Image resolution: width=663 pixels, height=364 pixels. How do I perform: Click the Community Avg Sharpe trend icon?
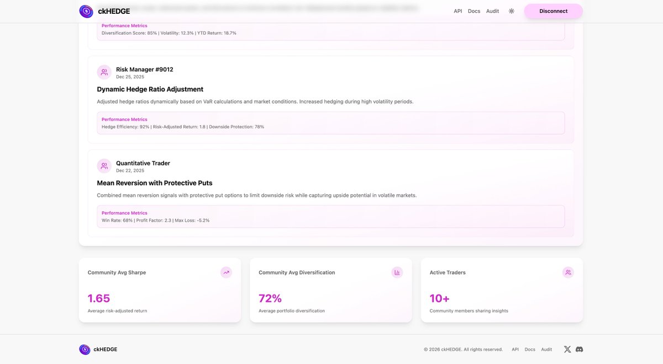[x=226, y=272]
